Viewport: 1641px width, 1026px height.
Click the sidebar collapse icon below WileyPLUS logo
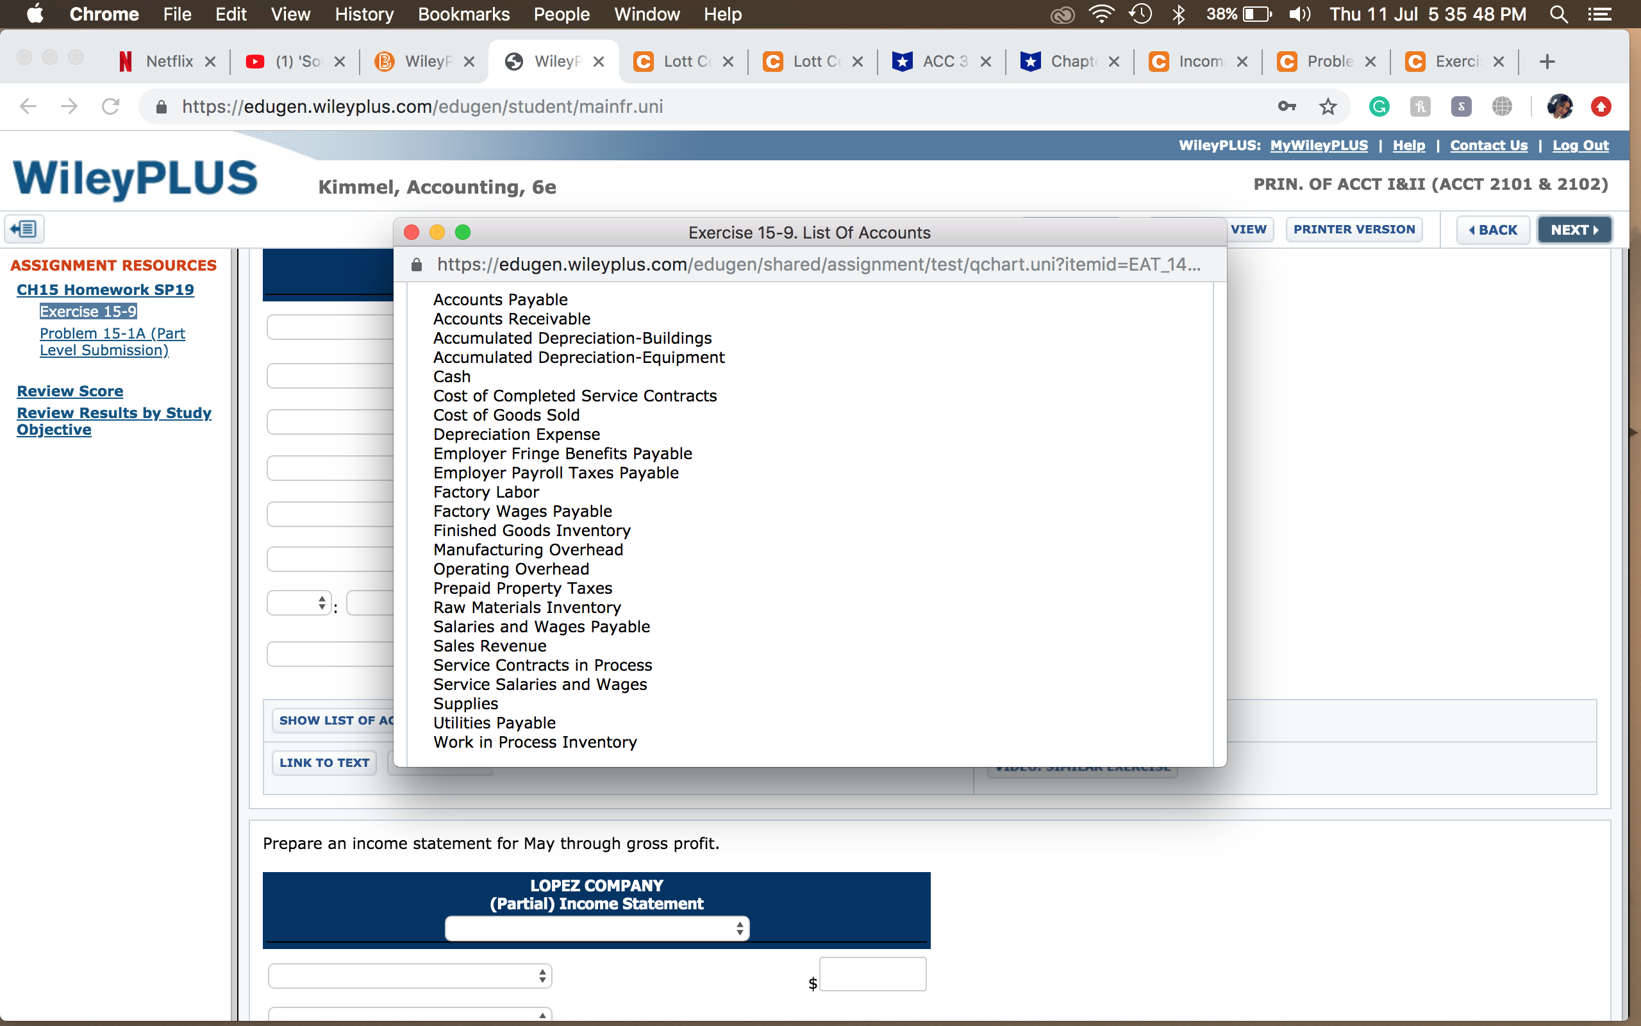click(x=24, y=230)
